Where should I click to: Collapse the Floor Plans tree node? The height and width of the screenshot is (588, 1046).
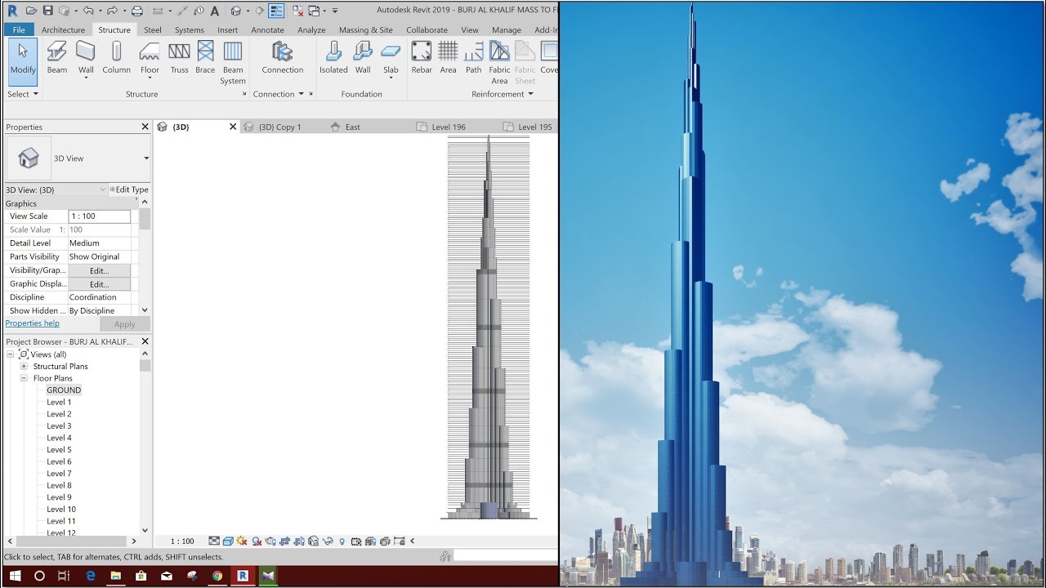click(x=24, y=378)
